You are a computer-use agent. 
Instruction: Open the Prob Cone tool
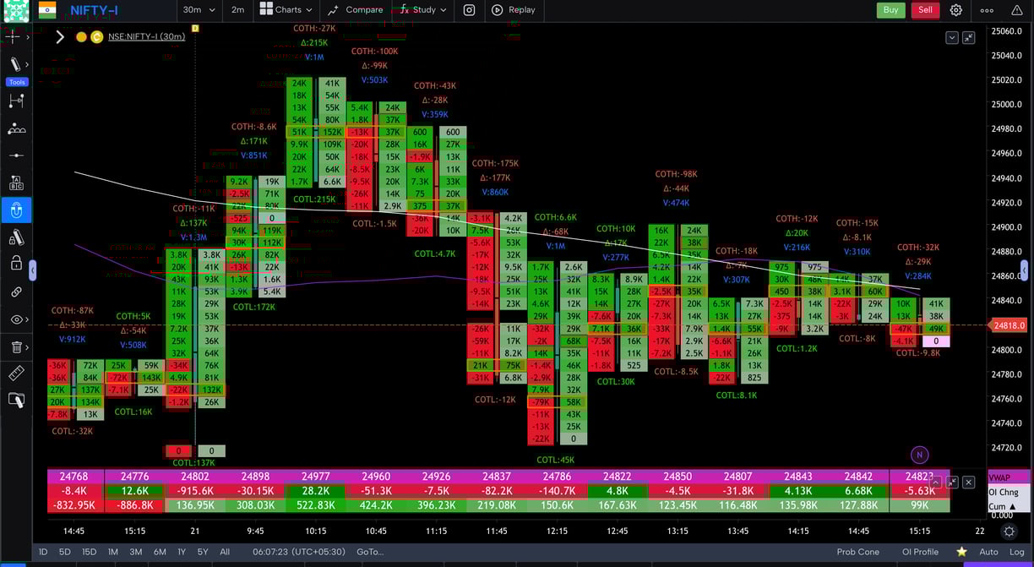click(857, 552)
